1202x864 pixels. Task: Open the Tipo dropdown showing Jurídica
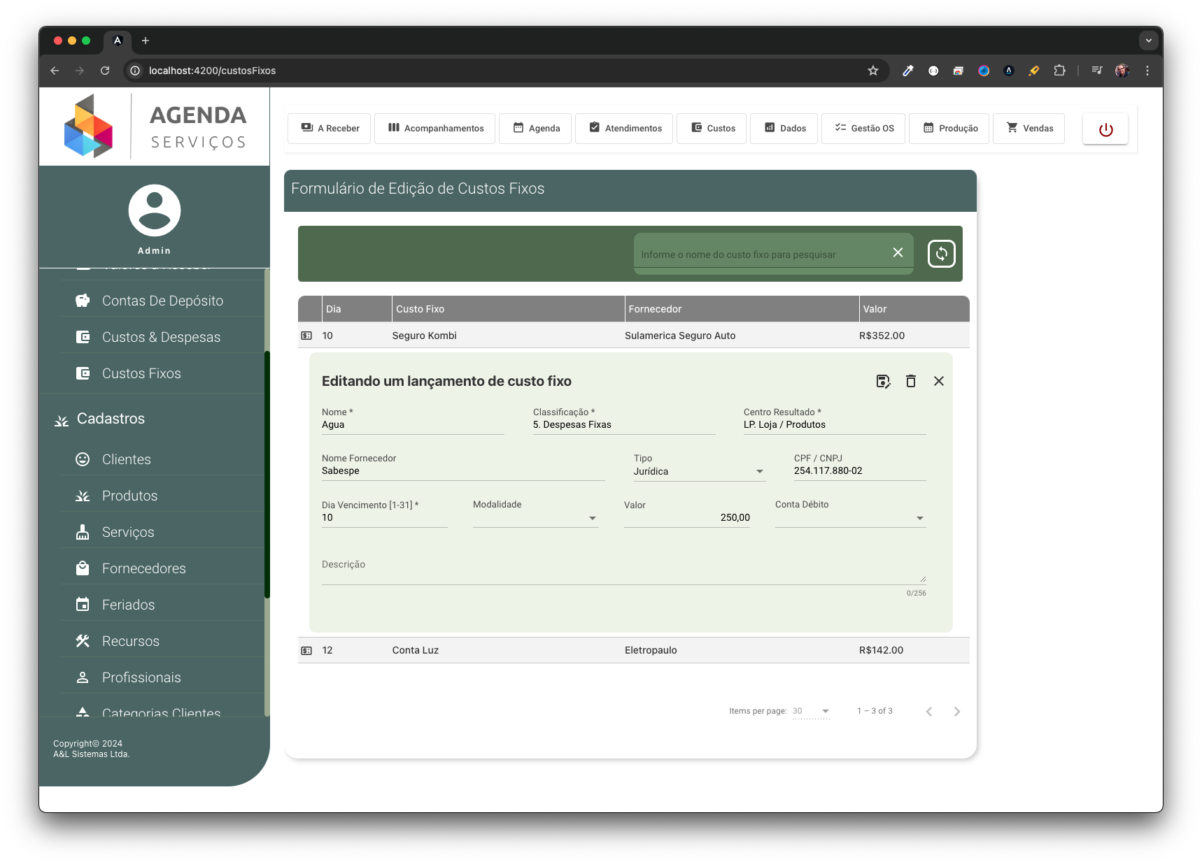tap(700, 471)
